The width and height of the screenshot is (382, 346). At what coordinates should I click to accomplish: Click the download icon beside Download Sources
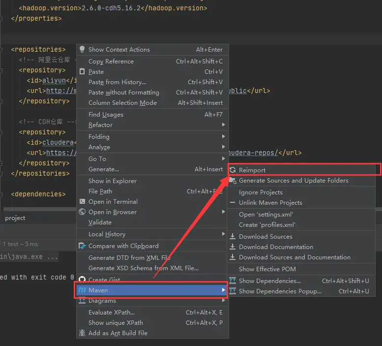[x=233, y=236]
